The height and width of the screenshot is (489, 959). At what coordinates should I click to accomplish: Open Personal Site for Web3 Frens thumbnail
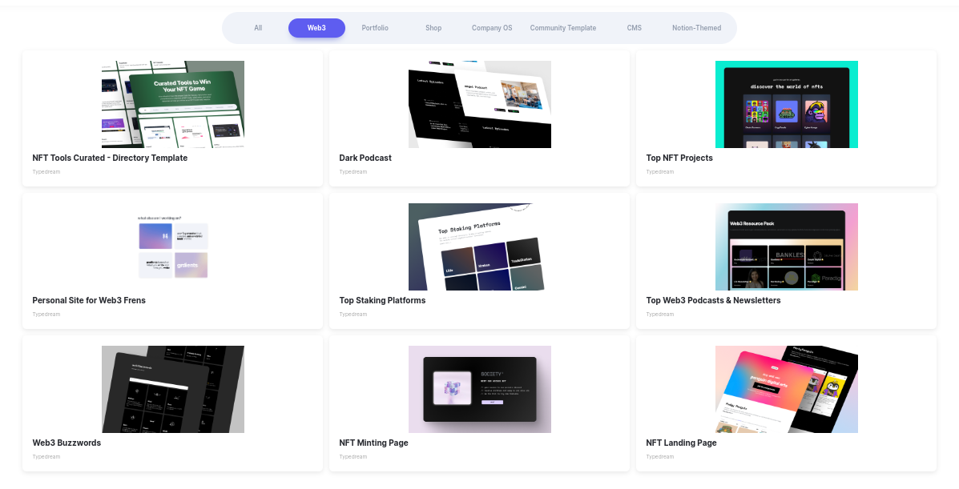(173, 247)
